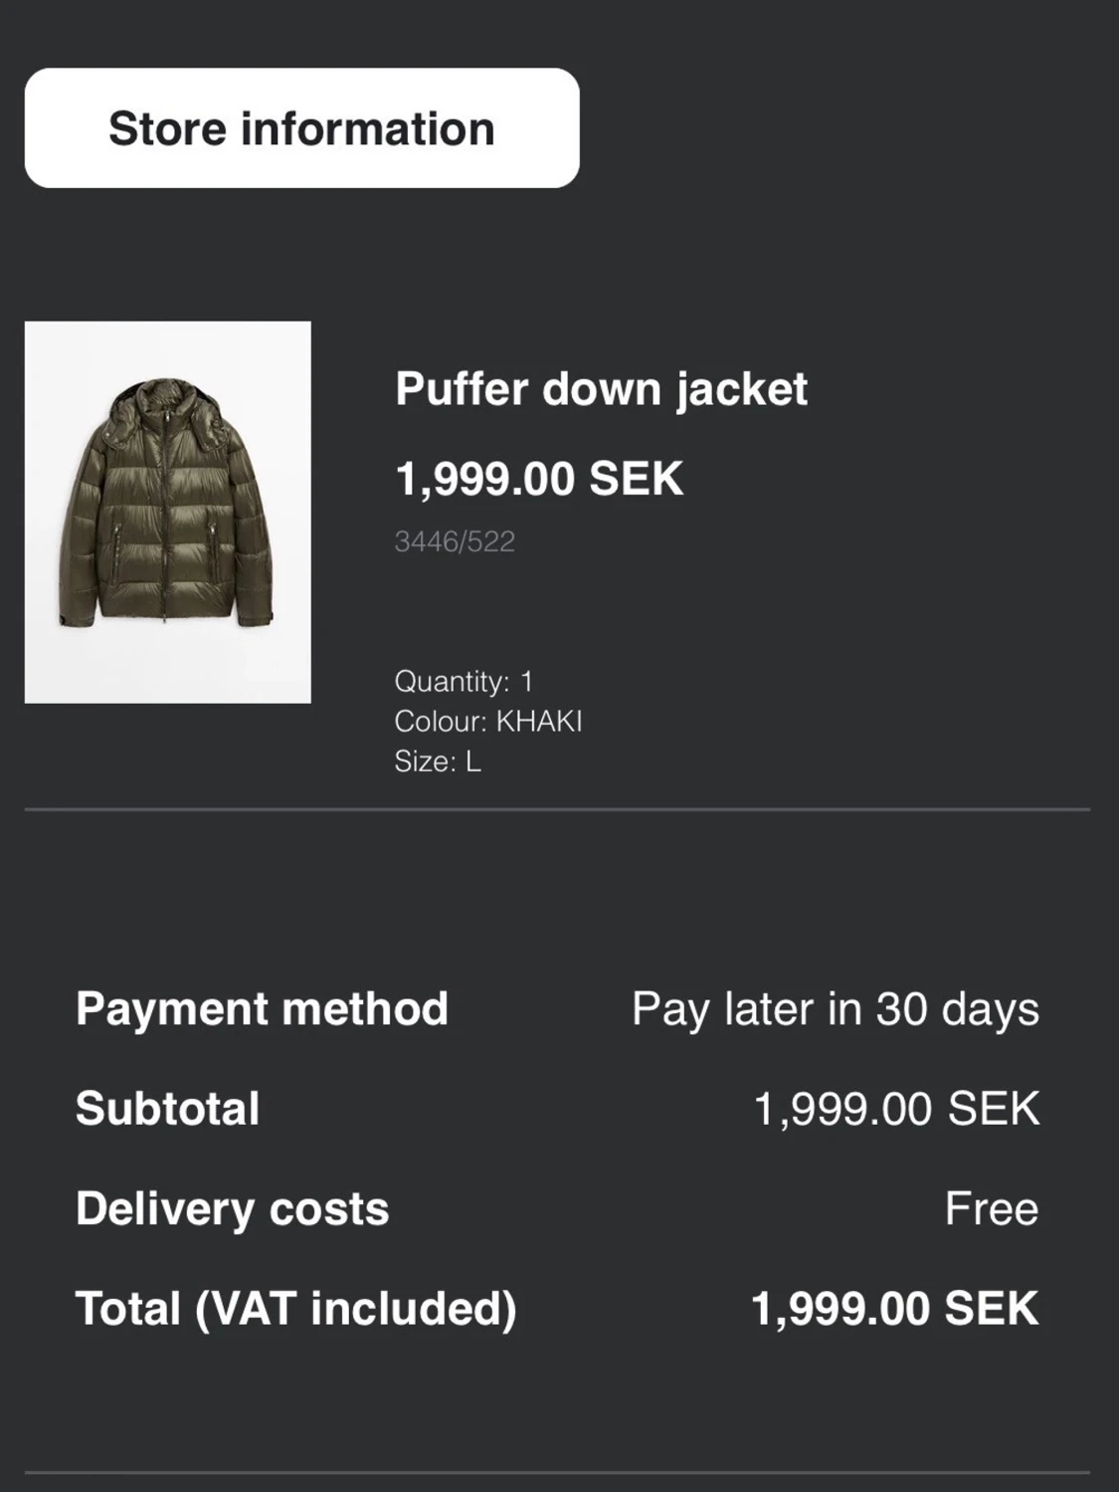Screen dimensions: 1119x1492
Task: Tap the Store information button
Action: [x=301, y=128]
